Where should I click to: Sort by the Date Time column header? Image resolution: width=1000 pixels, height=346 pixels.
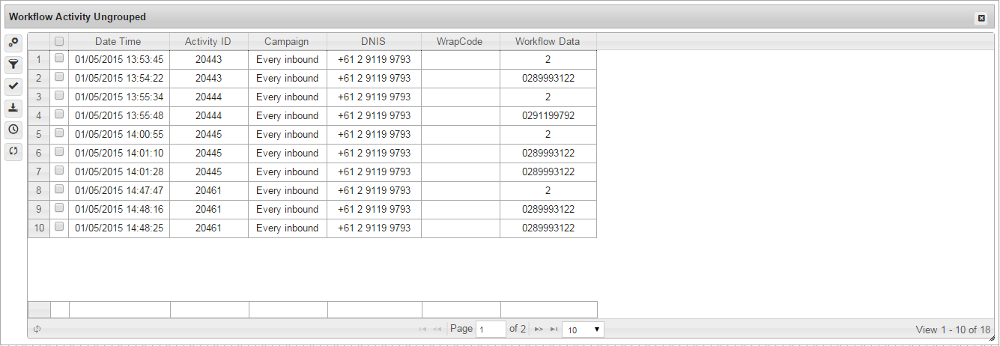(118, 42)
